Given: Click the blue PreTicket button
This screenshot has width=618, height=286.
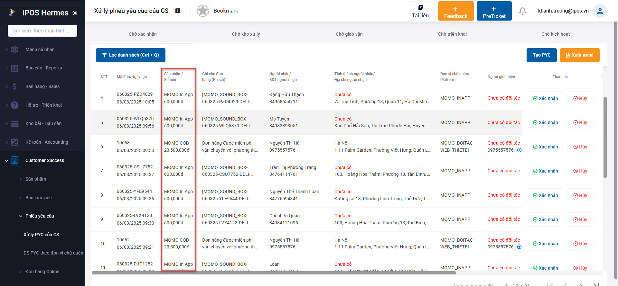Looking at the screenshot, I should (494, 11).
